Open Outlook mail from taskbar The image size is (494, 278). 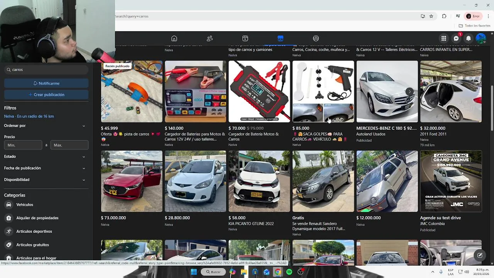pos(266,272)
